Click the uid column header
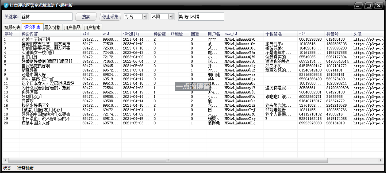 point(311,34)
